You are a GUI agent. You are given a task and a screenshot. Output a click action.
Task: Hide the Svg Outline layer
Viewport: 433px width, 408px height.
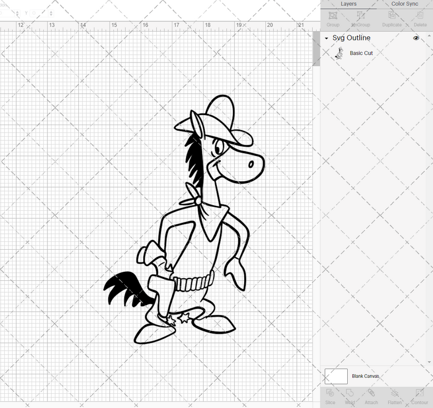pyautogui.click(x=416, y=38)
